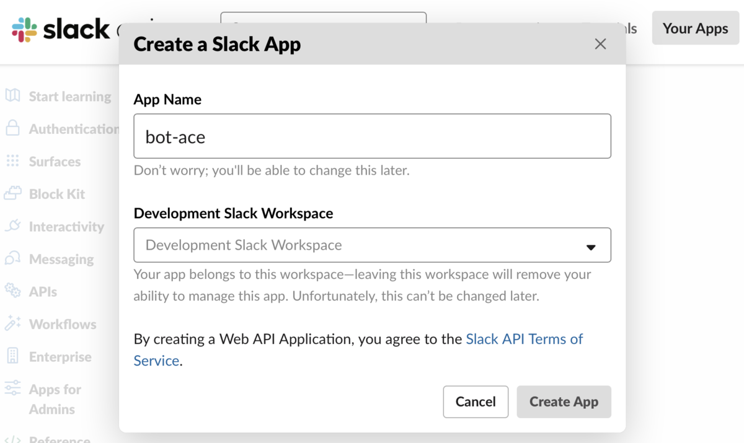Click the Authentication lock icon
The image size is (744, 443).
tap(12, 128)
